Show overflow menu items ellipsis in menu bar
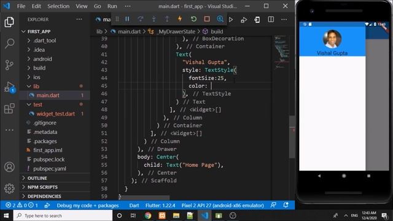Screen dimensions: 393x221 pos(128,6)
